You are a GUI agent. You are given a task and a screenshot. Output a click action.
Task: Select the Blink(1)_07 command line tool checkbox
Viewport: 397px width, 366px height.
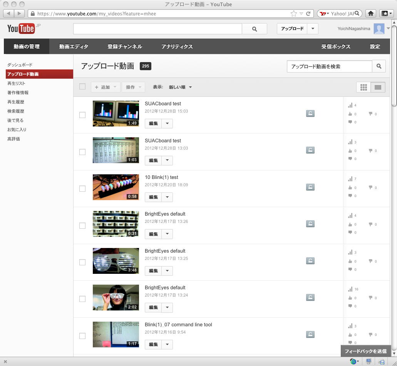click(x=82, y=336)
